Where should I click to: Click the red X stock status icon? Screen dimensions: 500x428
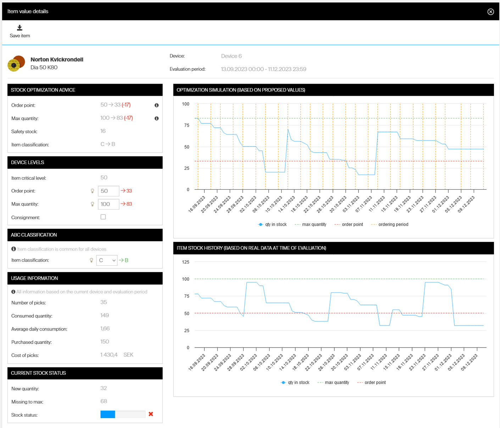click(x=151, y=414)
